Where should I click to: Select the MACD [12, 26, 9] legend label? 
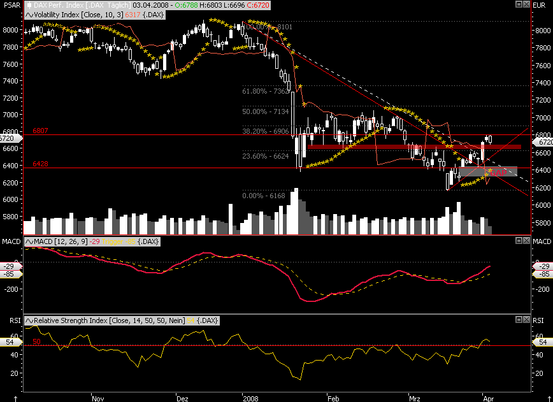(x=92, y=241)
